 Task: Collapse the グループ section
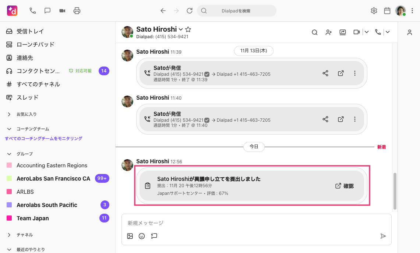[9, 154]
